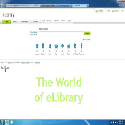This screenshot has width=125, height=125.
Task: Select the Newspapers source icon
Action: coord(37,46)
